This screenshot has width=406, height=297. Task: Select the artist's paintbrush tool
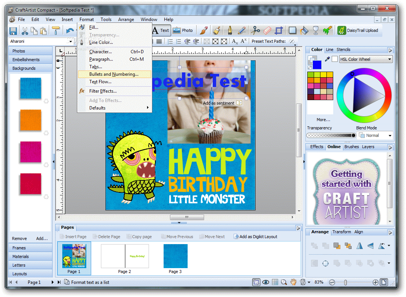204,30
